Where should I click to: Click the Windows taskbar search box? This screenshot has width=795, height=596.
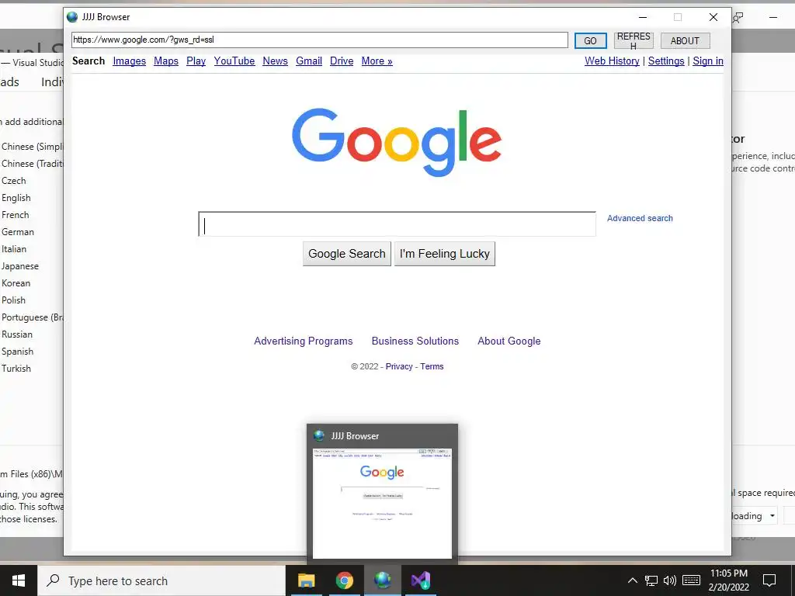point(161,580)
